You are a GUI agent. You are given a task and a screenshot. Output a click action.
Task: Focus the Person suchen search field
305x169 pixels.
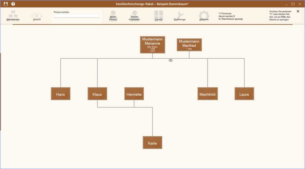tap(77, 16)
